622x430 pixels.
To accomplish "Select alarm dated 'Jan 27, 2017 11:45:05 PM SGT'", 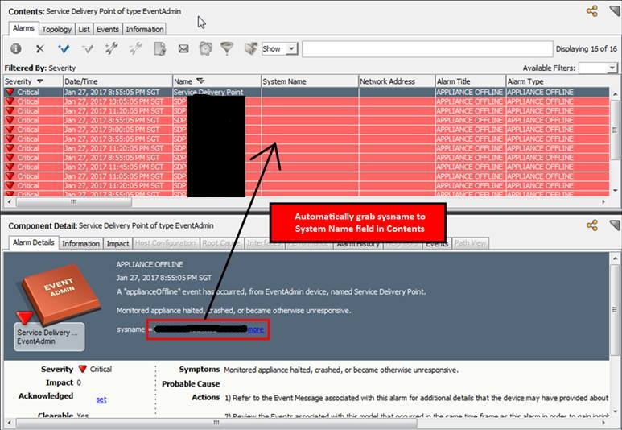I will point(307,167).
